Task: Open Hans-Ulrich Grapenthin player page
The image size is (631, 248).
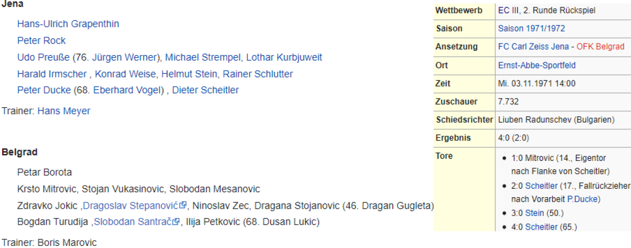Action: point(68,24)
